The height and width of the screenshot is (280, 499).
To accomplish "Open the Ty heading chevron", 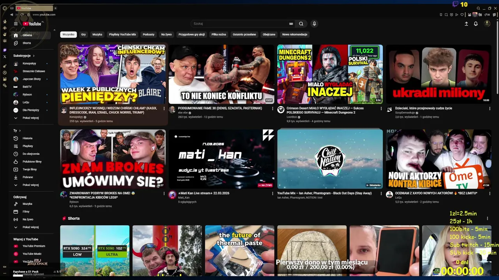I will coord(20,131).
